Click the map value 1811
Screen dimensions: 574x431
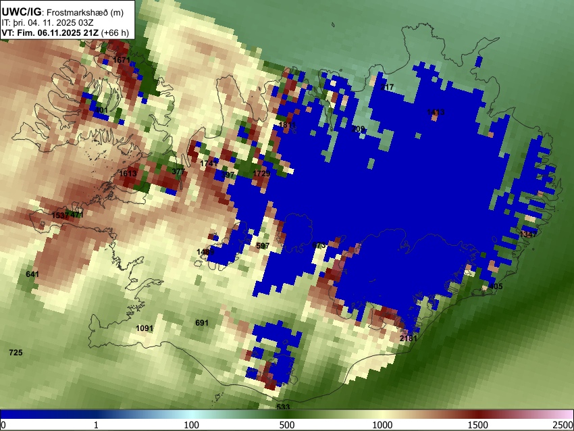(x=288, y=125)
